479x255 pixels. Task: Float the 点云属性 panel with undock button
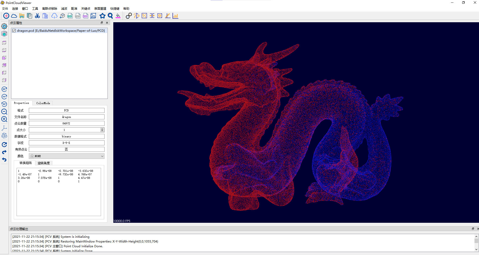[x=102, y=23]
